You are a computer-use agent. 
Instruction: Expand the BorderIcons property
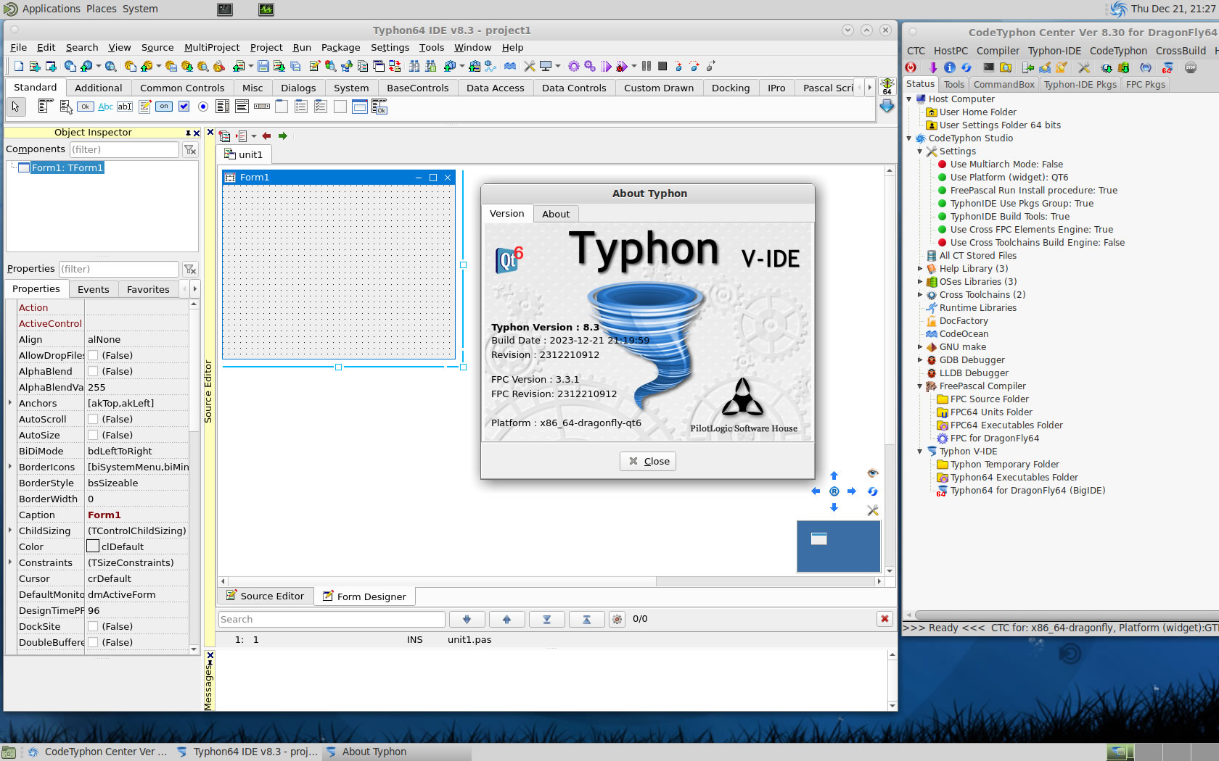pos(10,466)
